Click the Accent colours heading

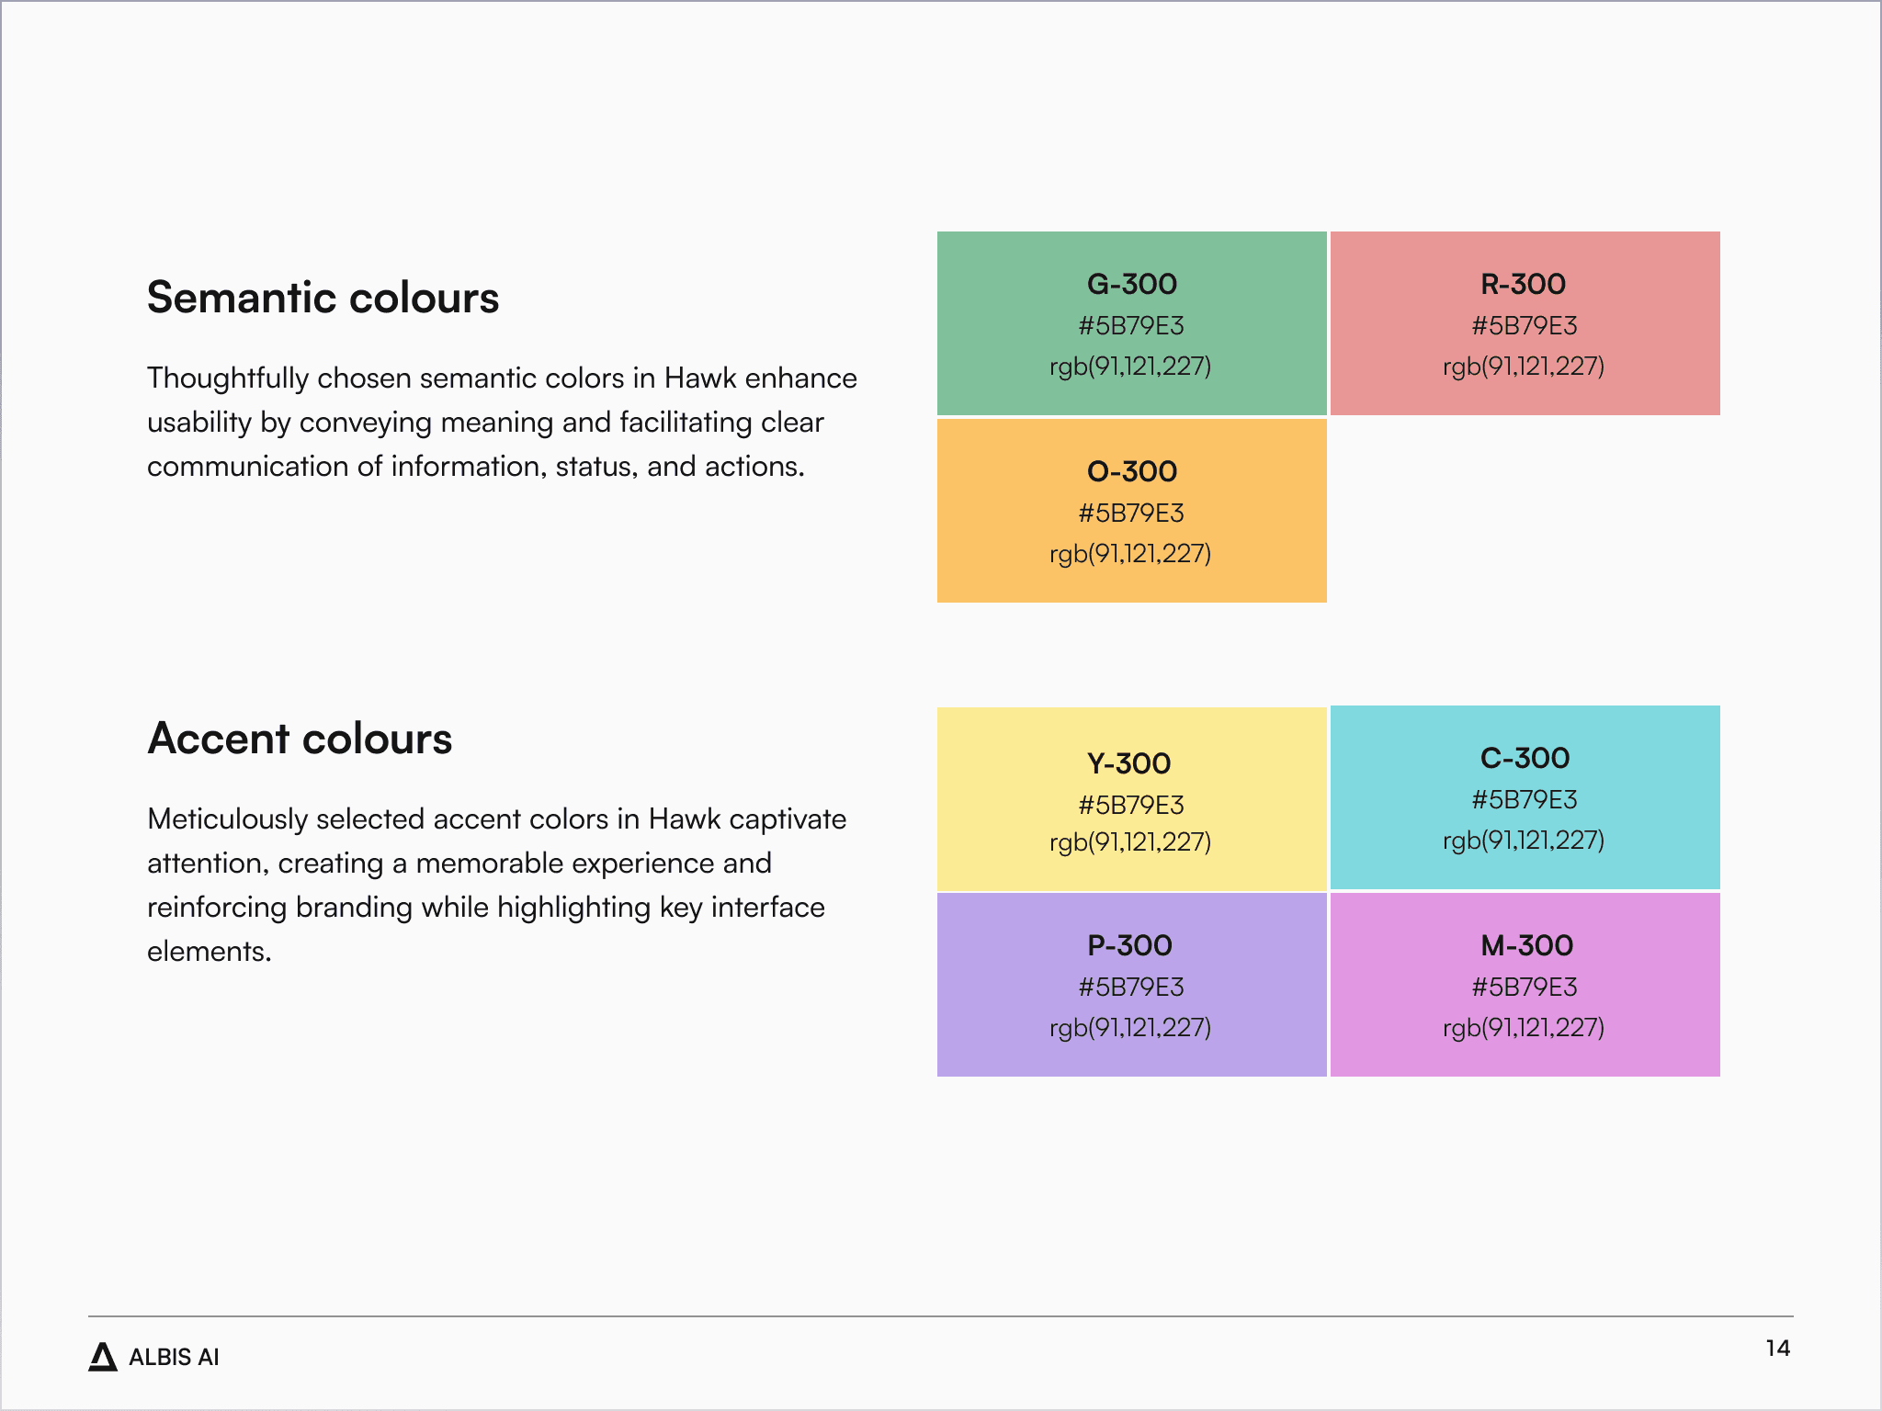pyautogui.click(x=300, y=739)
